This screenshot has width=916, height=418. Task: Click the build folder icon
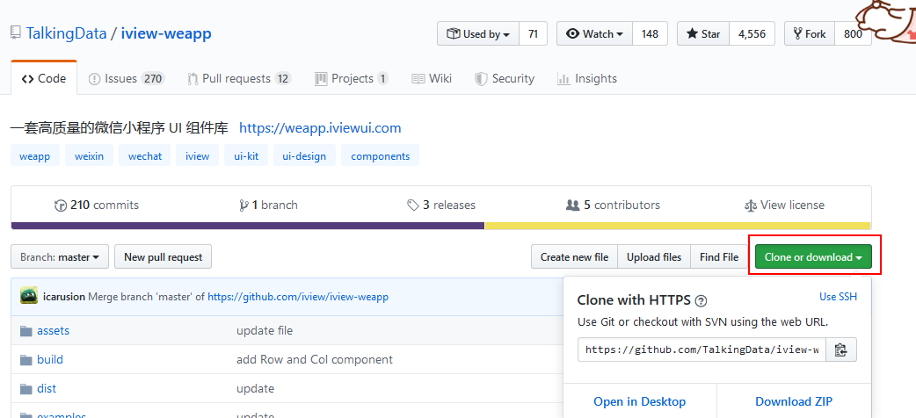pyautogui.click(x=25, y=360)
